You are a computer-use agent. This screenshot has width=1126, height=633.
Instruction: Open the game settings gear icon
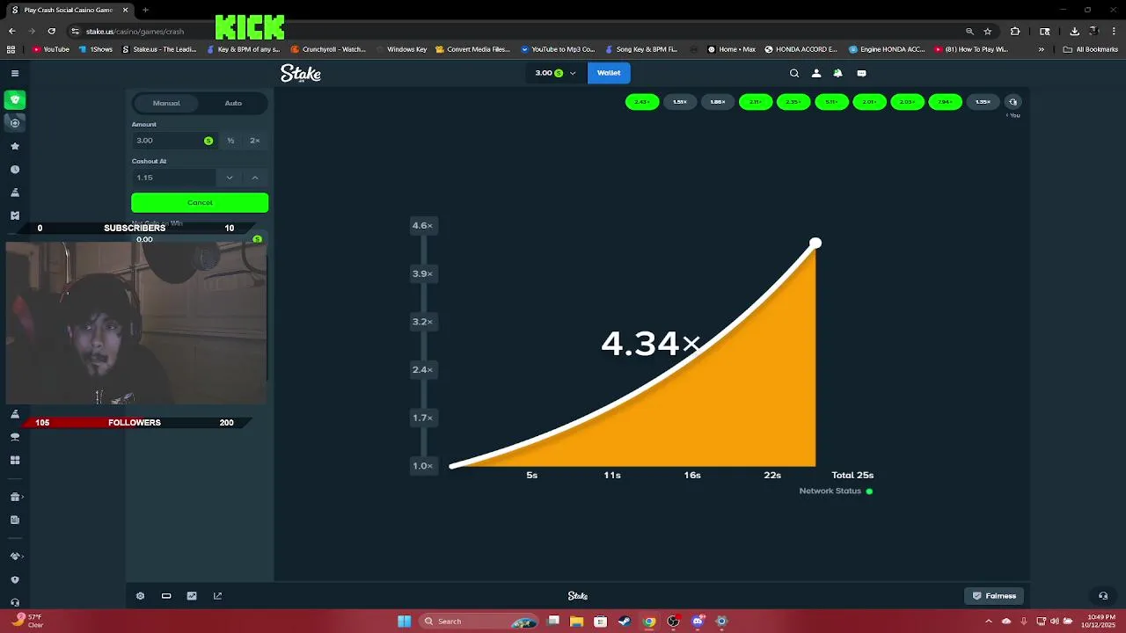[x=140, y=596]
